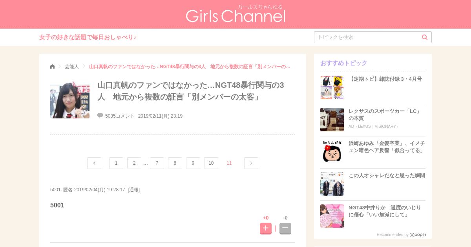Open この人オシャレだなと思った瞬間 topic
Screen dimensions: 471x247
click(387, 176)
